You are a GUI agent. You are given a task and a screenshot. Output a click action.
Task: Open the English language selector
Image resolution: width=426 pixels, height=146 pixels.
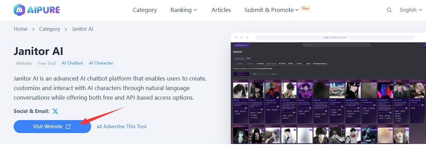click(411, 10)
